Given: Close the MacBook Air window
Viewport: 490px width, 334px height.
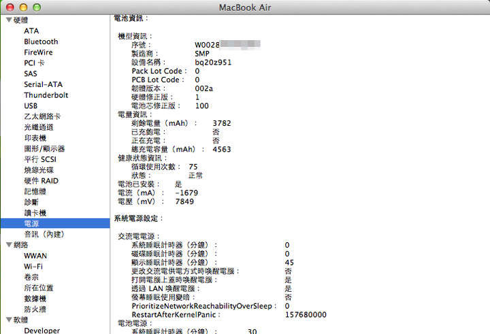Looking at the screenshot, I should click(x=10, y=7).
